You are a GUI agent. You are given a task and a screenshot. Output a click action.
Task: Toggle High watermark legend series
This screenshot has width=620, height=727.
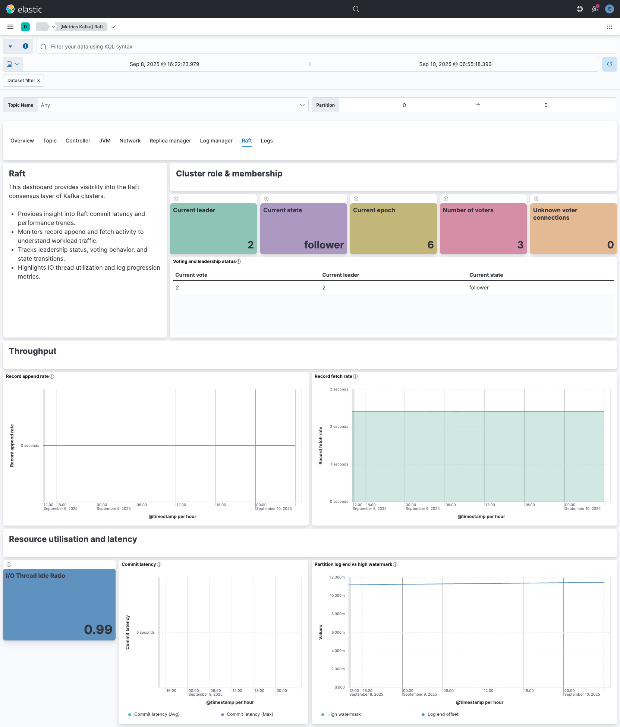pos(344,714)
